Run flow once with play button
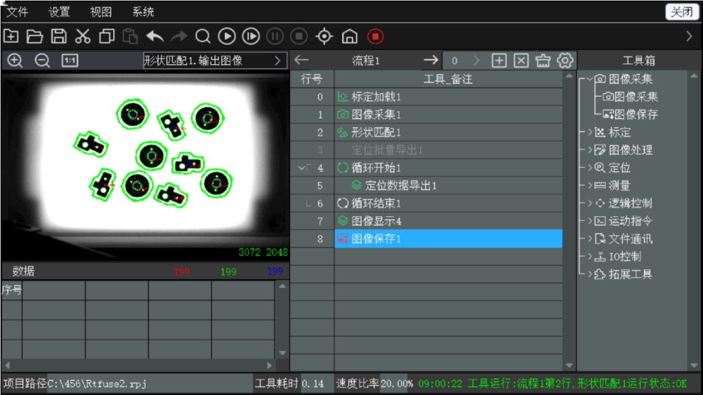 [x=227, y=36]
